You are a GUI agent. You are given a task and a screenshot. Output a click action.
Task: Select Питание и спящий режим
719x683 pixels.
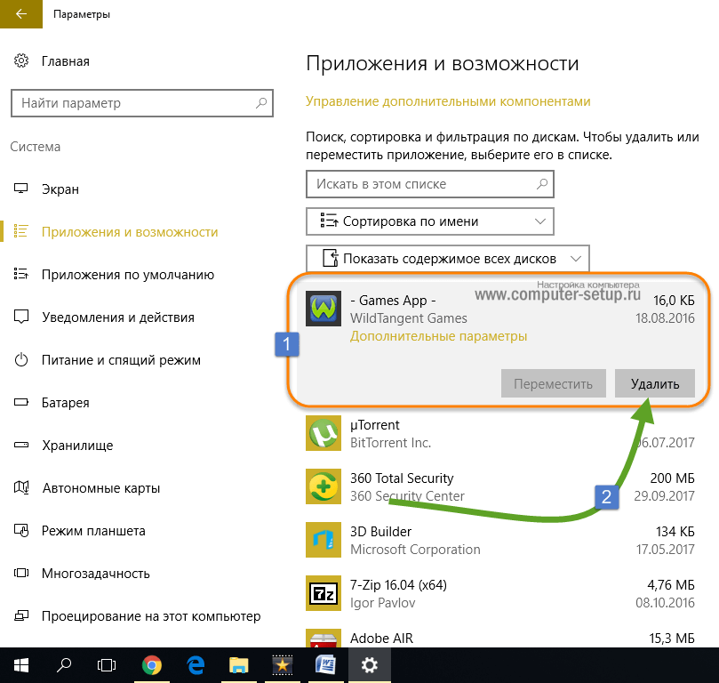click(121, 360)
